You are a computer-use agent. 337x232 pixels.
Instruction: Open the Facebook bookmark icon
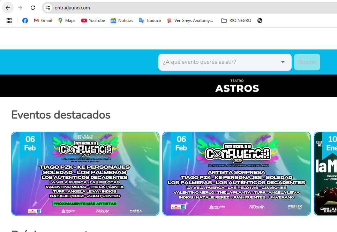(x=25, y=21)
